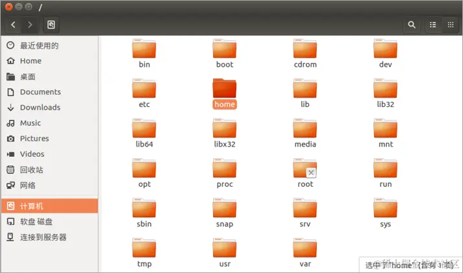Select the boot folder
The height and width of the screenshot is (273, 463).
tap(225, 53)
